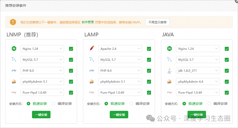Click the Nginx logo icon in LNMP panel
Screen dimensions: 238x128
click(14, 49)
